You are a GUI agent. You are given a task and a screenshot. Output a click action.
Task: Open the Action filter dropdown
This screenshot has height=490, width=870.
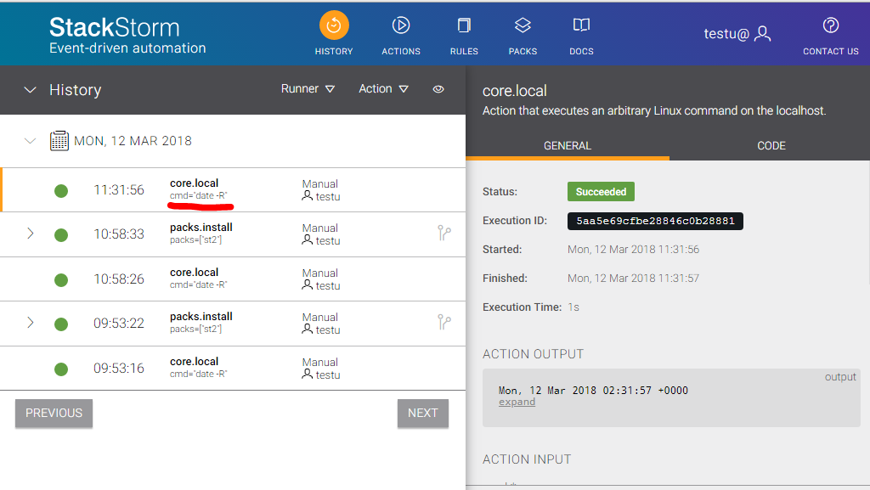pyautogui.click(x=383, y=88)
